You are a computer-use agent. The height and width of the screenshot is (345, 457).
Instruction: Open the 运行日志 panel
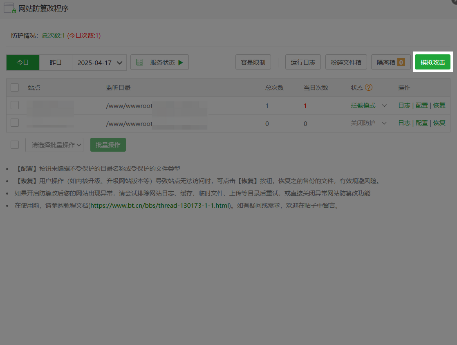coord(303,63)
